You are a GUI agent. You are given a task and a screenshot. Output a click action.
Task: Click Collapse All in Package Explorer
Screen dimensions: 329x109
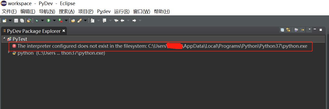[282, 30]
